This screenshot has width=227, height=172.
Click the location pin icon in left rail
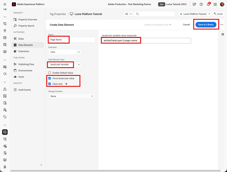[5, 31]
